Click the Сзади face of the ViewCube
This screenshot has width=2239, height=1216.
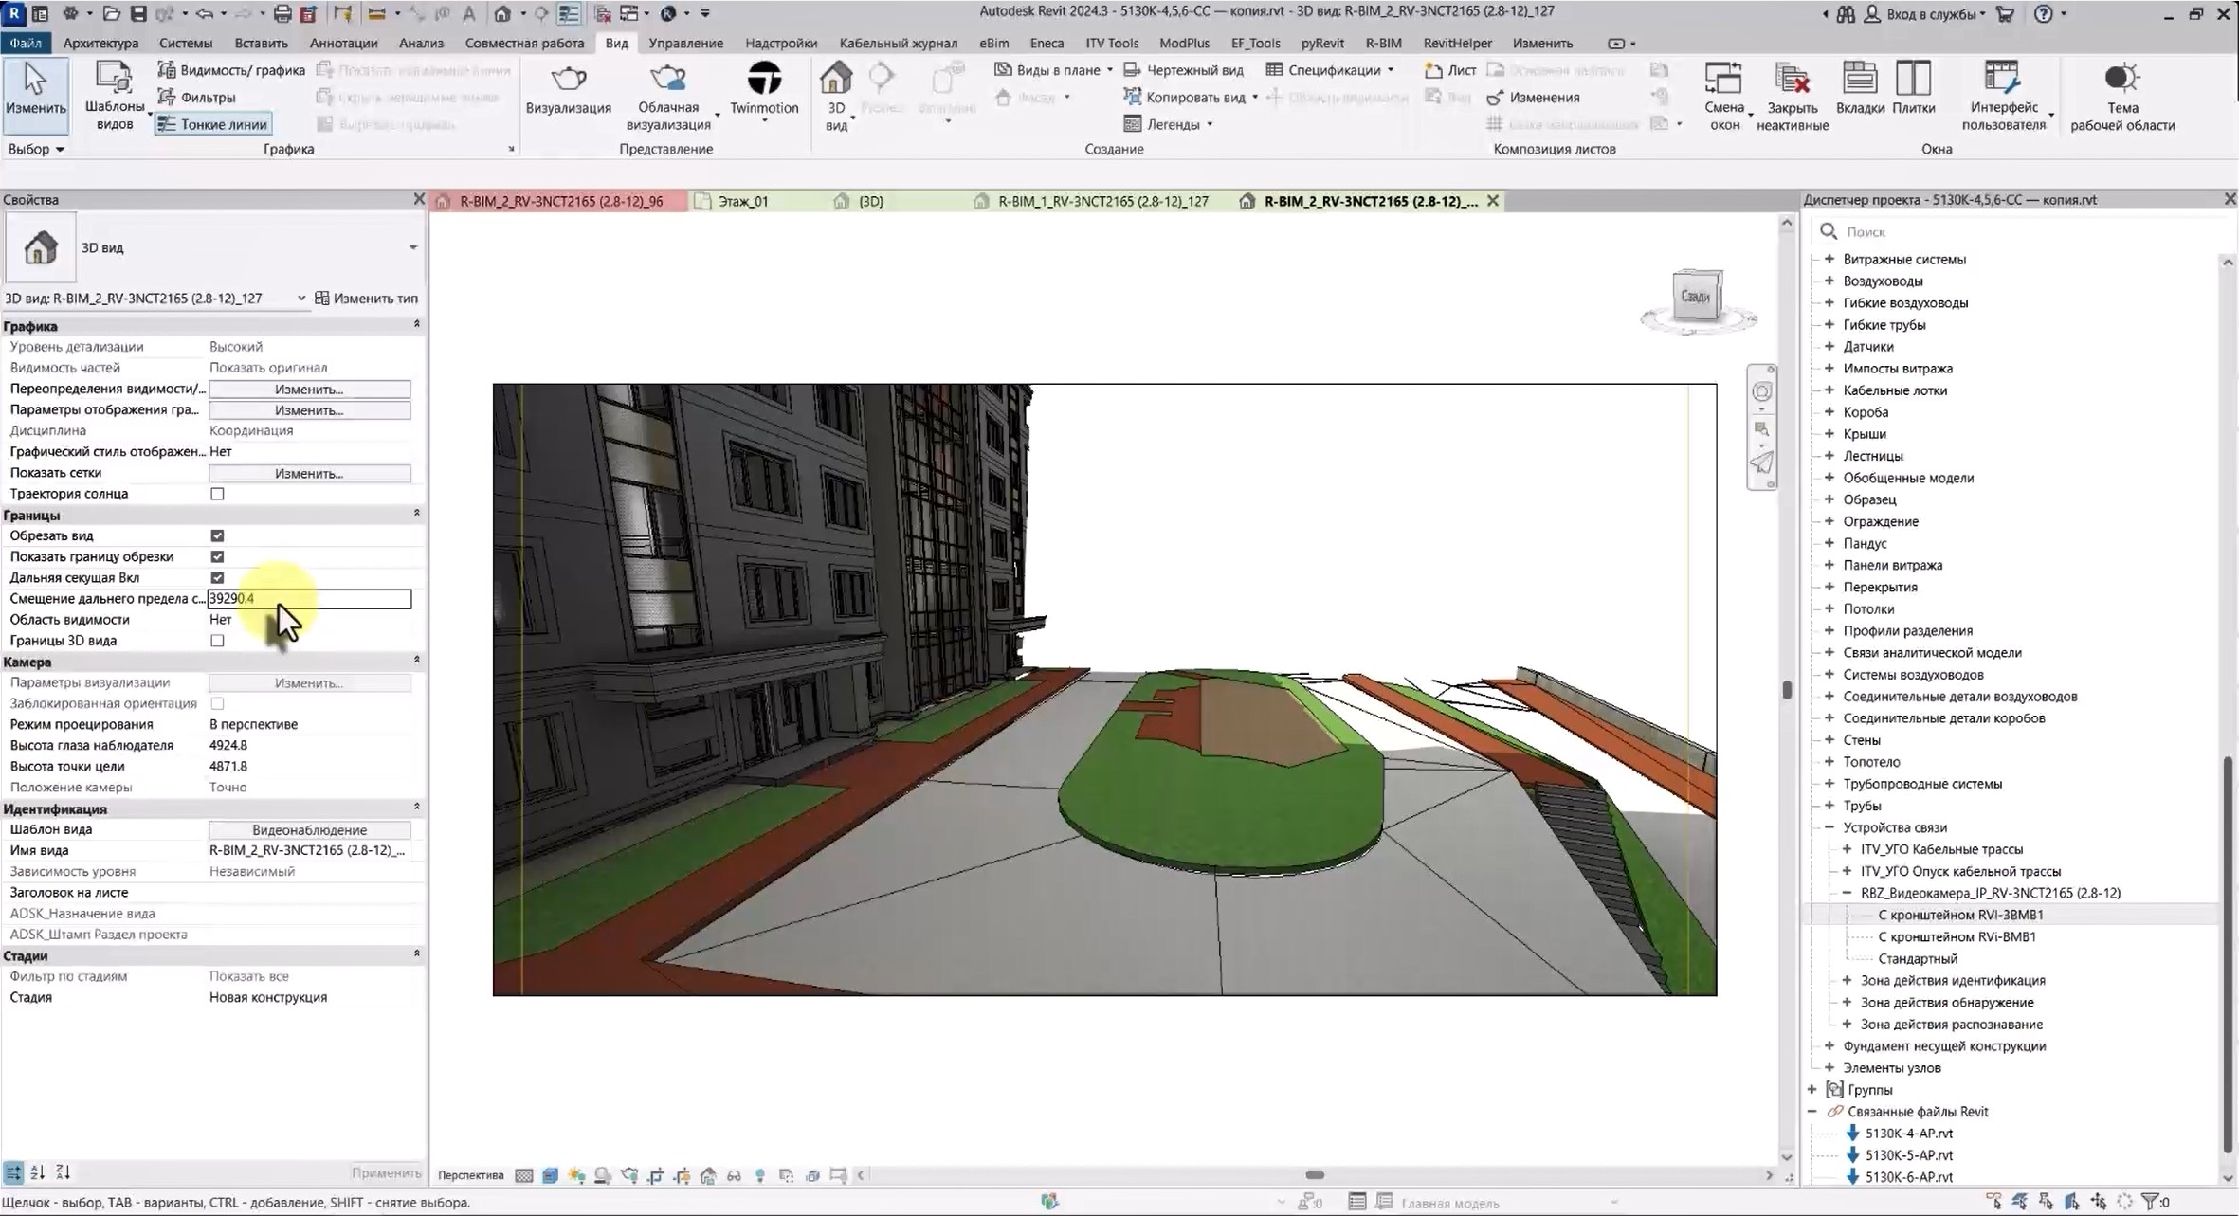pyautogui.click(x=1696, y=294)
